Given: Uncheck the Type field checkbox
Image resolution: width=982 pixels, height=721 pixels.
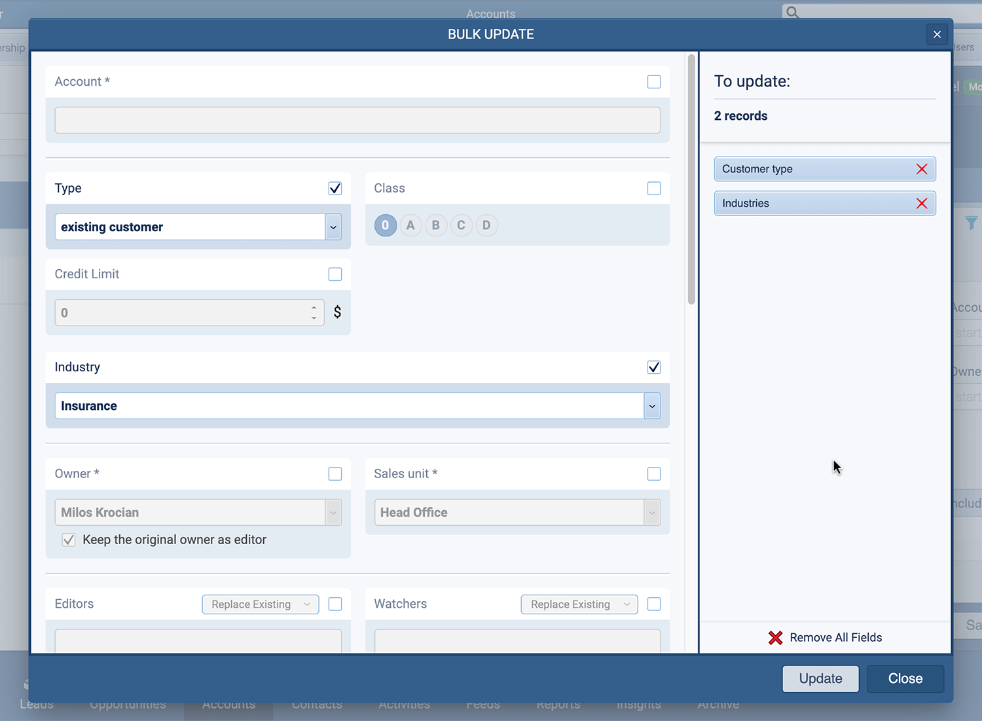Looking at the screenshot, I should click(x=335, y=188).
